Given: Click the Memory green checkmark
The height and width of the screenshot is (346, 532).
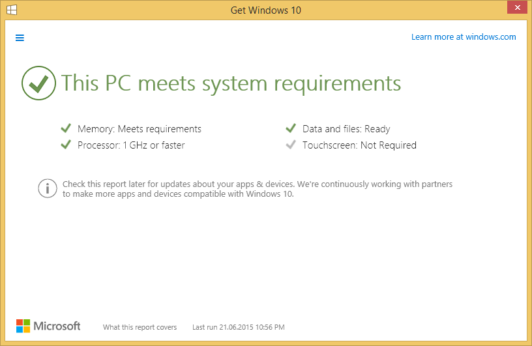Looking at the screenshot, I should [66, 128].
